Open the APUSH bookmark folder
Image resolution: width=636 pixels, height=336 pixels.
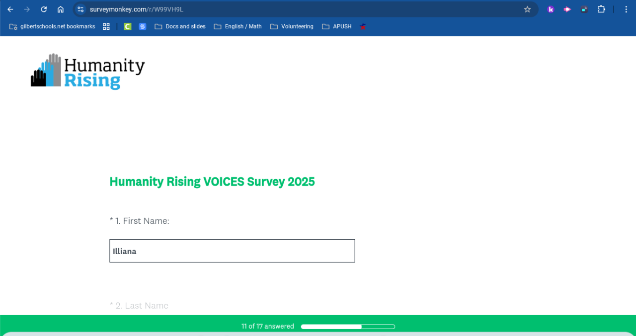[336, 27]
